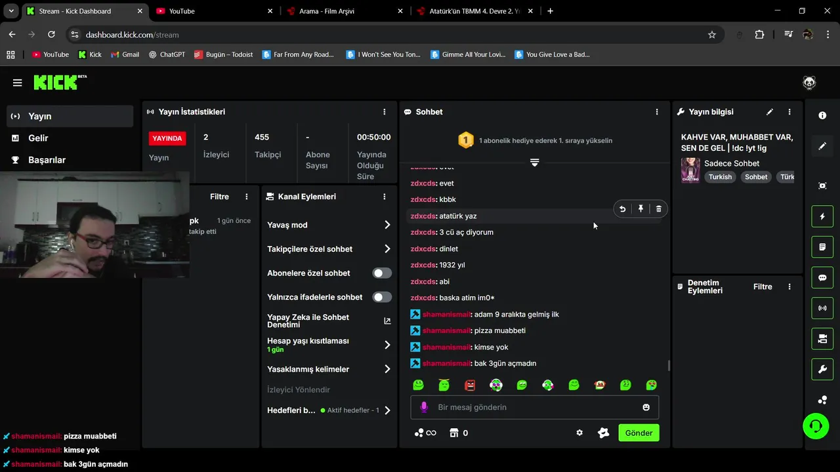The width and height of the screenshot is (840, 472).
Task: Switch to Atatürk'ün TBMM browser tab
Action: (475, 11)
